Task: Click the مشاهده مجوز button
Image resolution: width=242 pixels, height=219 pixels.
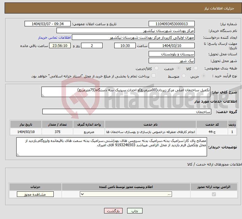Action: click(35, 194)
